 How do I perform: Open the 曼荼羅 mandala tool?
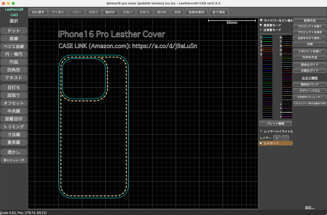[x=14, y=143]
